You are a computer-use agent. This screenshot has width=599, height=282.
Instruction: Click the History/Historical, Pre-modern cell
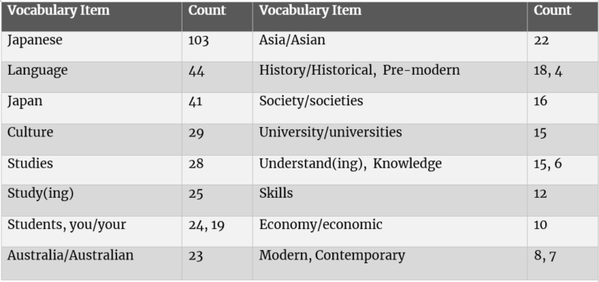point(390,77)
